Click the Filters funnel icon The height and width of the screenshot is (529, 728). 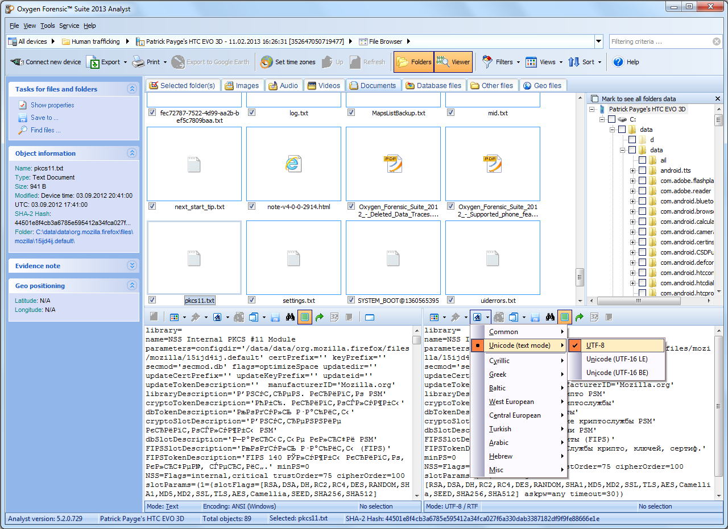click(x=487, y=62)
